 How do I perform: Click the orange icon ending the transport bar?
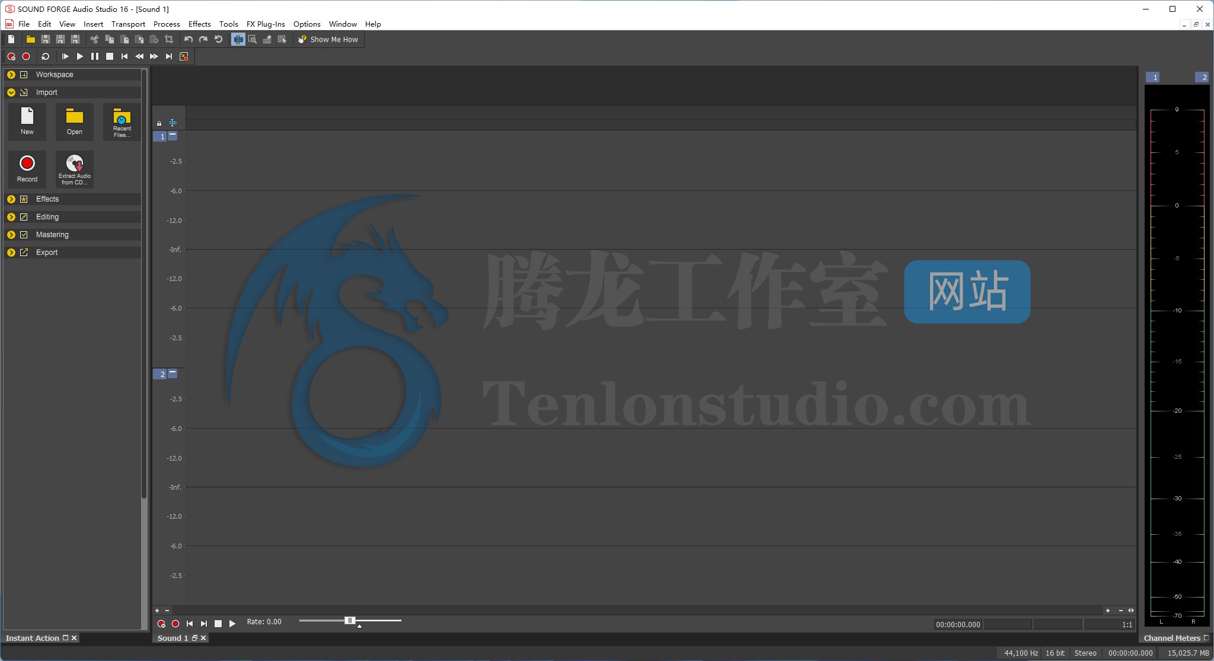[x=184, y=56]
